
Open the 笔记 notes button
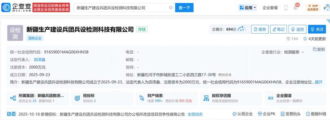point(278,29)
